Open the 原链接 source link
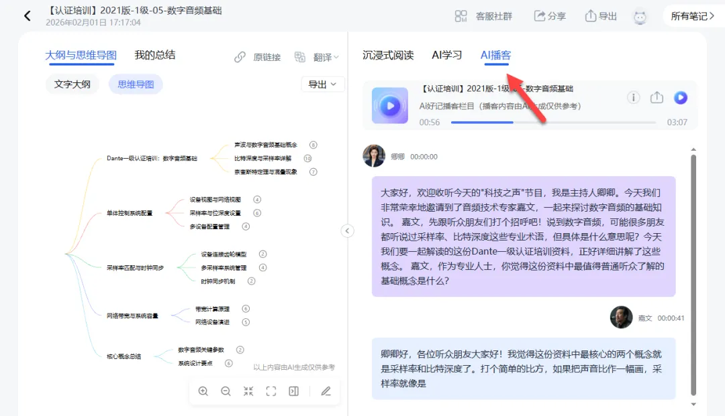725x416 pixels. 258,58
